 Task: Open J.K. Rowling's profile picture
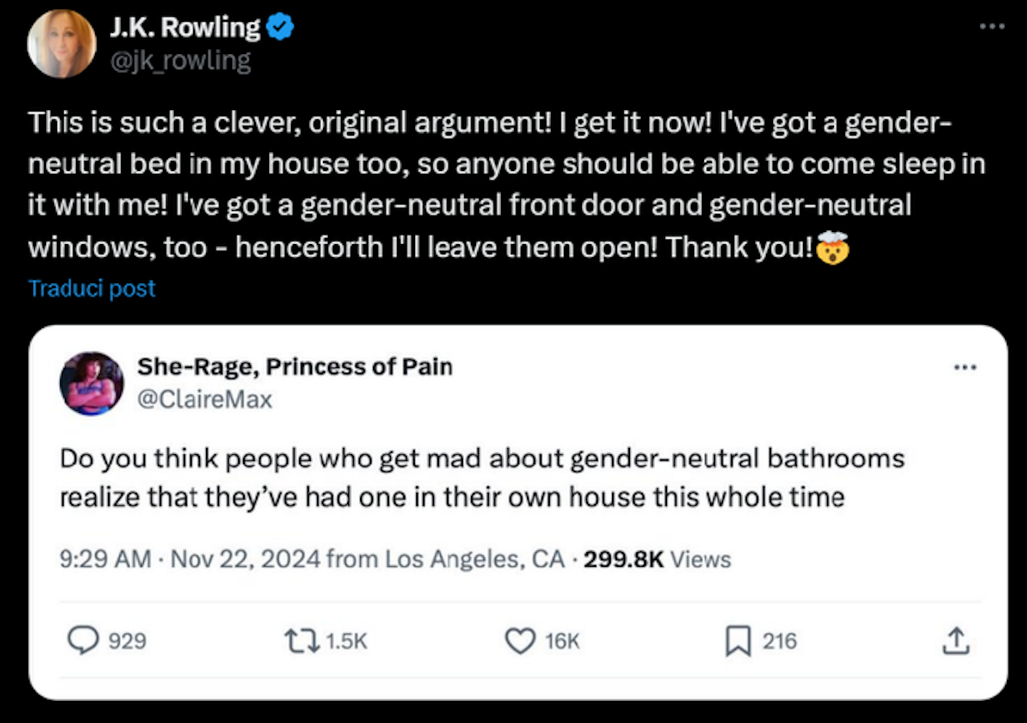pyautogui.click(x=62, y=44)
